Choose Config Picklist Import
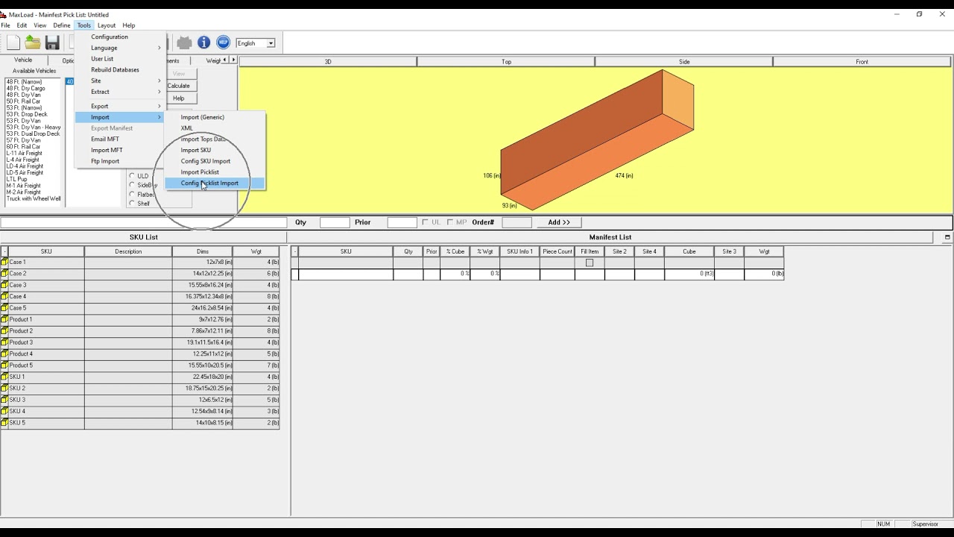954x537 pixels. [x=214, y=183]
